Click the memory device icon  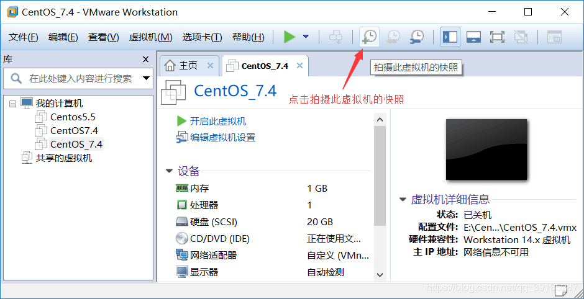181,188
